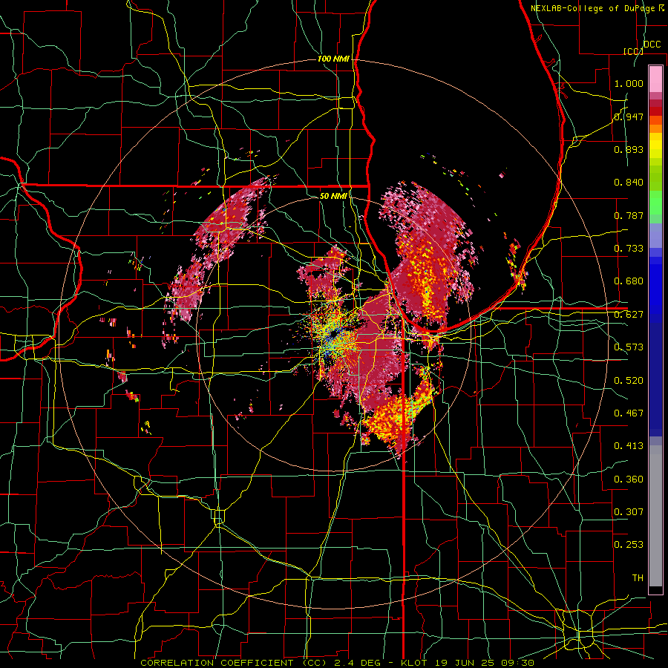Viewport: 668px width, 668px height.
Task: Click the 100 NMI range ring label
Action: tap(333, 59)
